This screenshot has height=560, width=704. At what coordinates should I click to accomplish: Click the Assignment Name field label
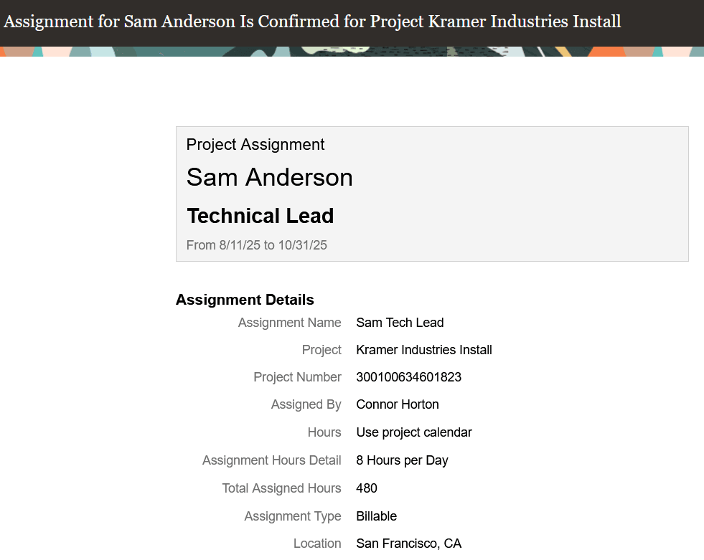[x=290, y=323]
